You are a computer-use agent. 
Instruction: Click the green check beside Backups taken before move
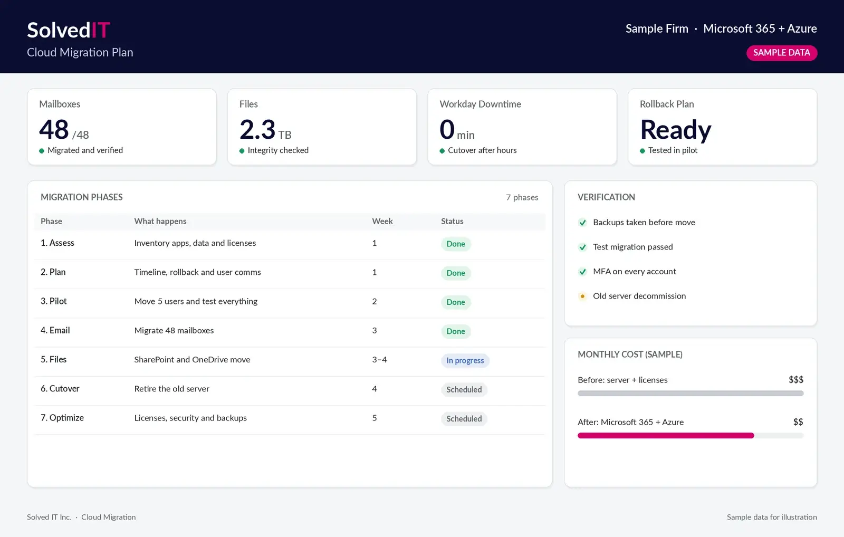click(582, 223)
